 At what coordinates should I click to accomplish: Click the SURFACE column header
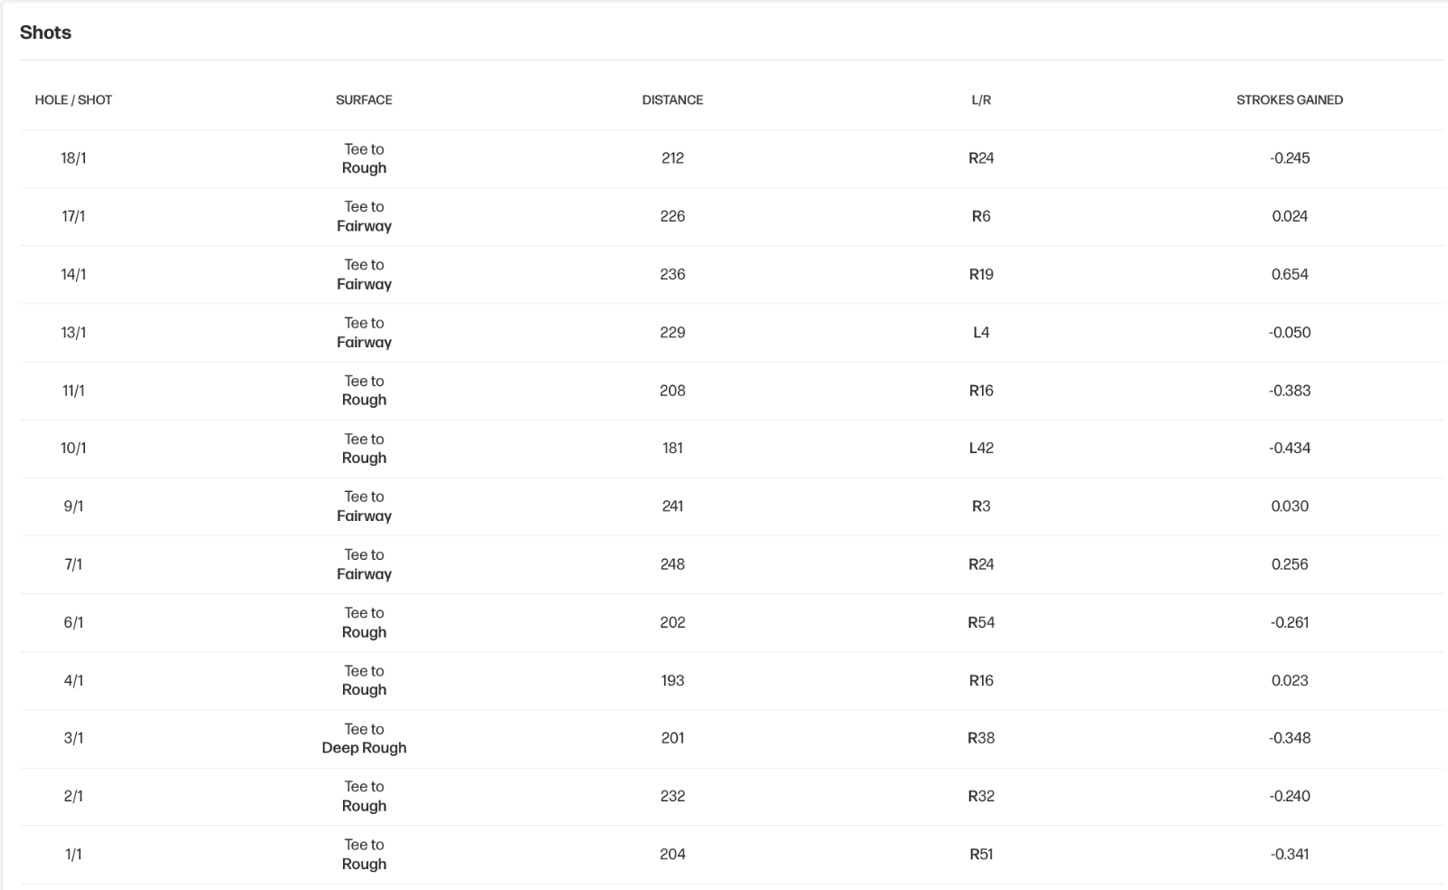[x=364, y=99]
